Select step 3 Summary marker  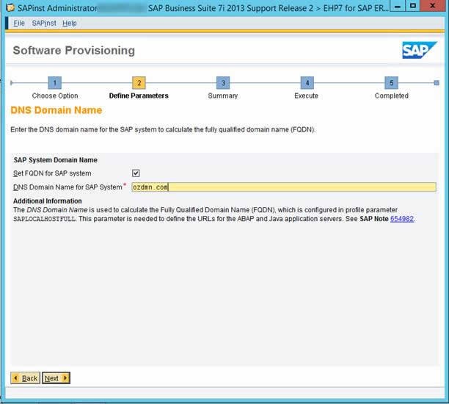[x=223, y=83]
